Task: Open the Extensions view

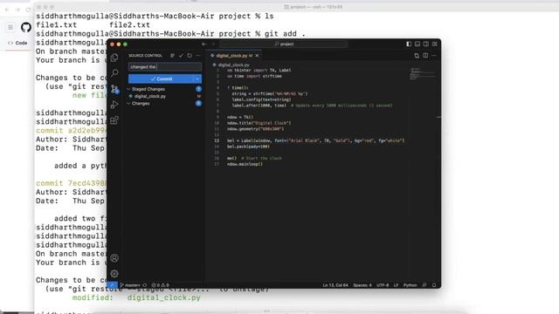Action: [x=114, y=120]
